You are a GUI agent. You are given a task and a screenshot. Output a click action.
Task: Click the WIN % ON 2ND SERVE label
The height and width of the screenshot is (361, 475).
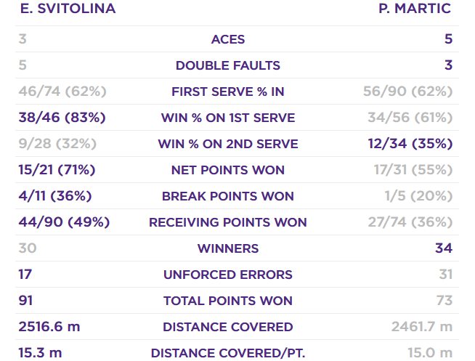228,144
